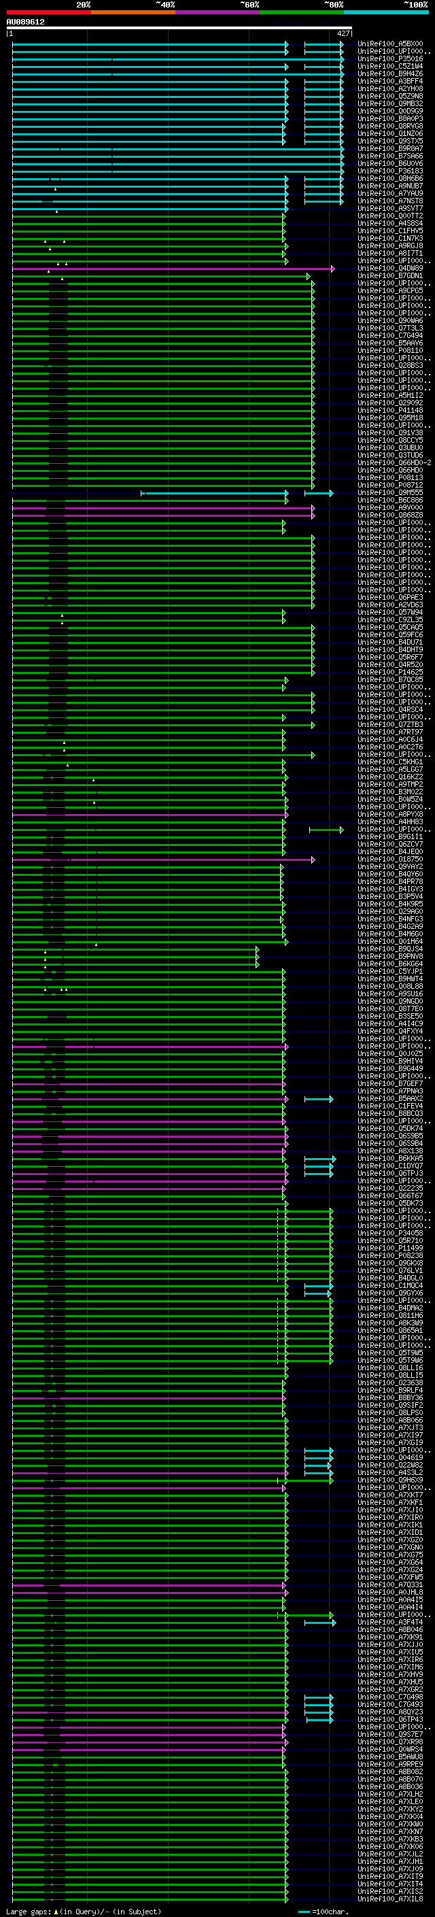This screenshot has width=435, height=1917.
Task: Click hit label UniRef100_A8I7T1
Action: [389, 253]
